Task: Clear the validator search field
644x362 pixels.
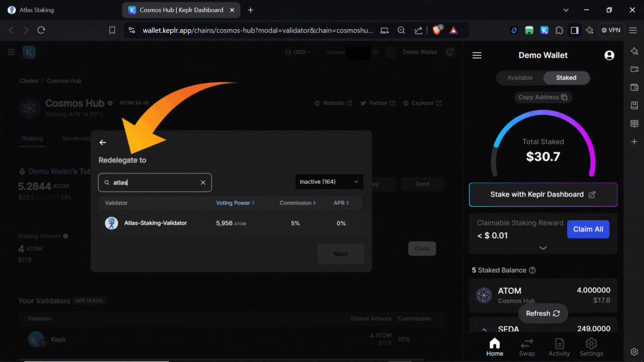Action: coord(203,183)
